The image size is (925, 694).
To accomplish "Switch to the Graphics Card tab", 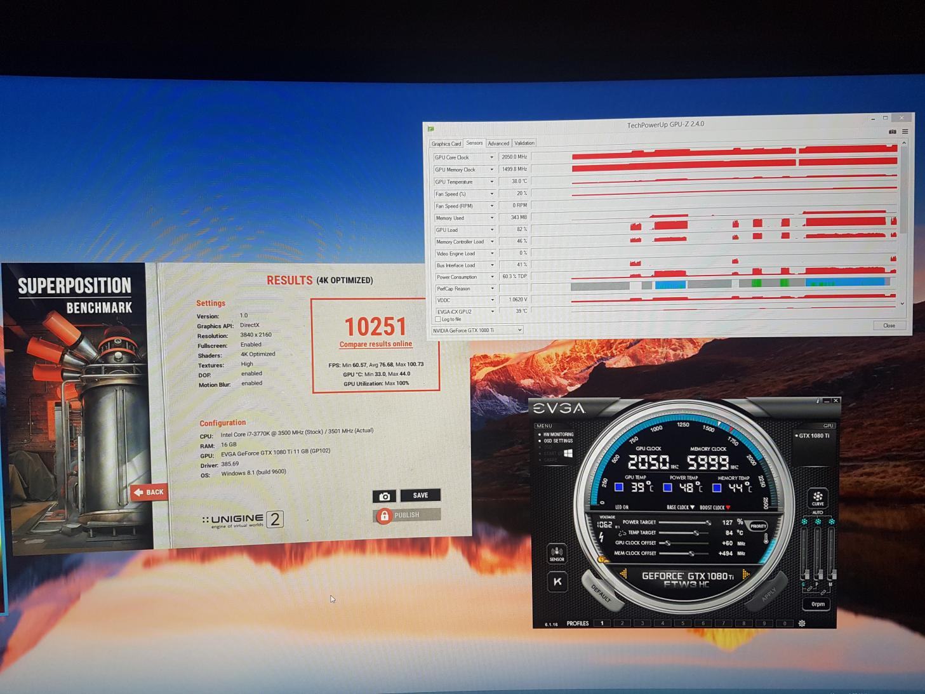I will click(x=446, y=143).
